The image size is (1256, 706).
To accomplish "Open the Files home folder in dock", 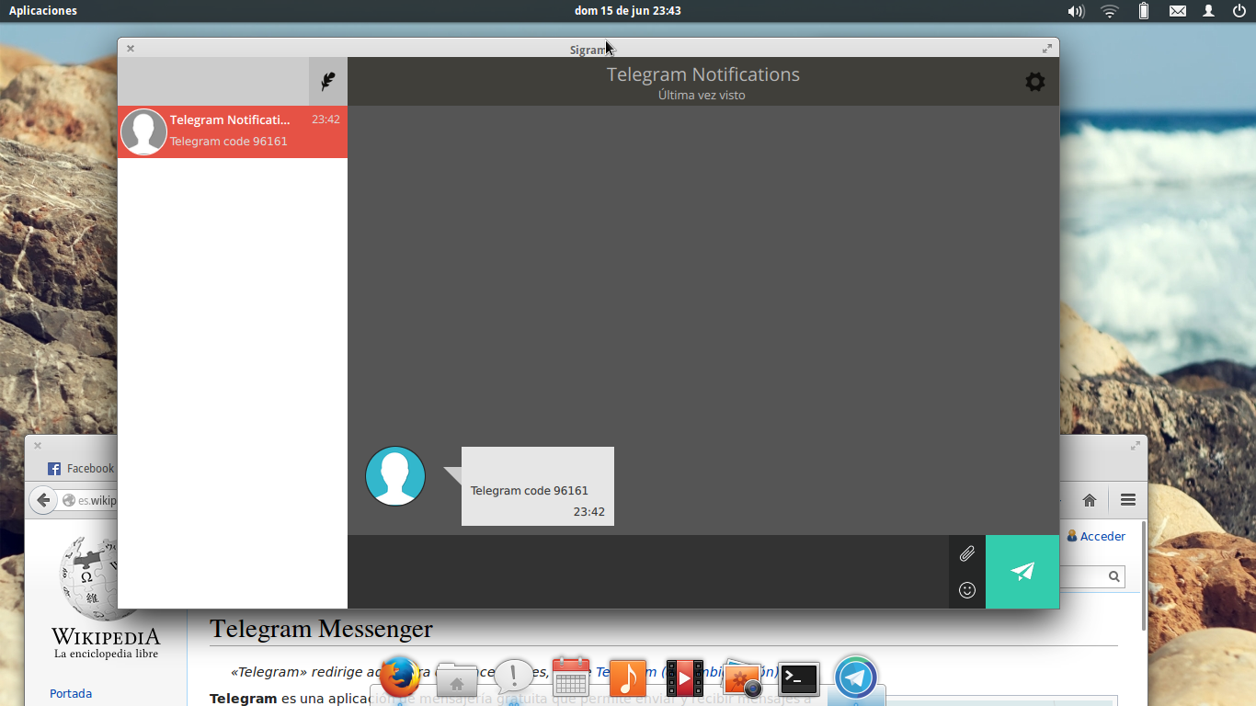I will [x=457, y=679].
